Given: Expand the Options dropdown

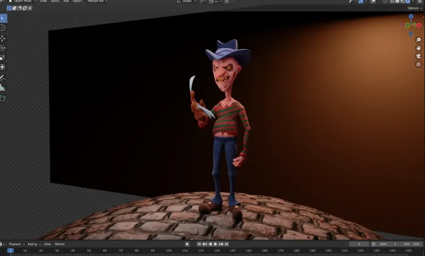Looking at the screenshot, I should [x=415, y=8].
